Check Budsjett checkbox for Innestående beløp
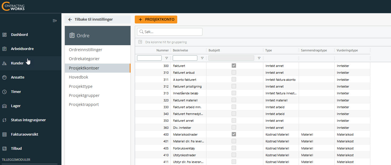Viewport: 391px width, 165px height. click(x=234, y=93)
